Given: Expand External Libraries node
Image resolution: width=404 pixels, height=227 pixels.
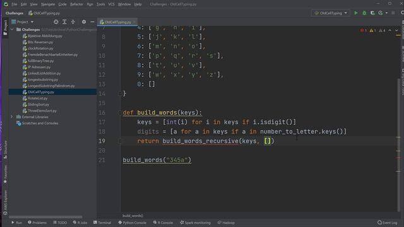Looking at the screenshot, I should (11, 117).
